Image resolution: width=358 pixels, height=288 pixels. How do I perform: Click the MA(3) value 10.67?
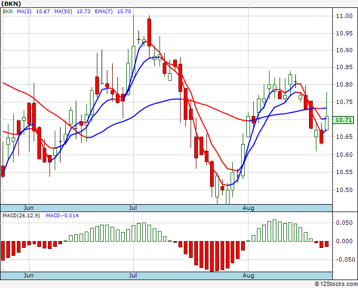pos(43,12)
